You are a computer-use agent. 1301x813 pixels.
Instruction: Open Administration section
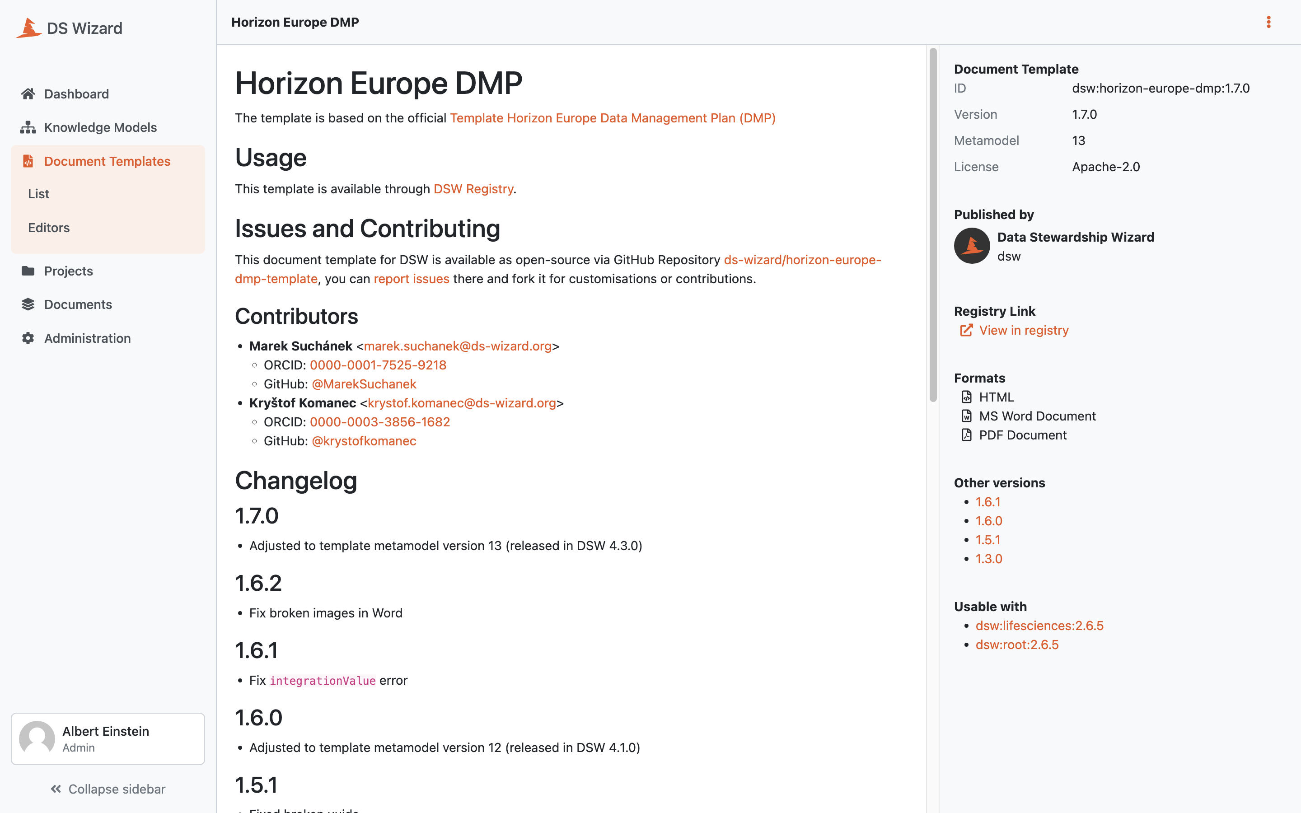pos(108,338)
